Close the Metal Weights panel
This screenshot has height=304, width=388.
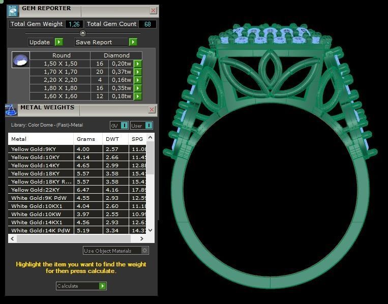152,110
